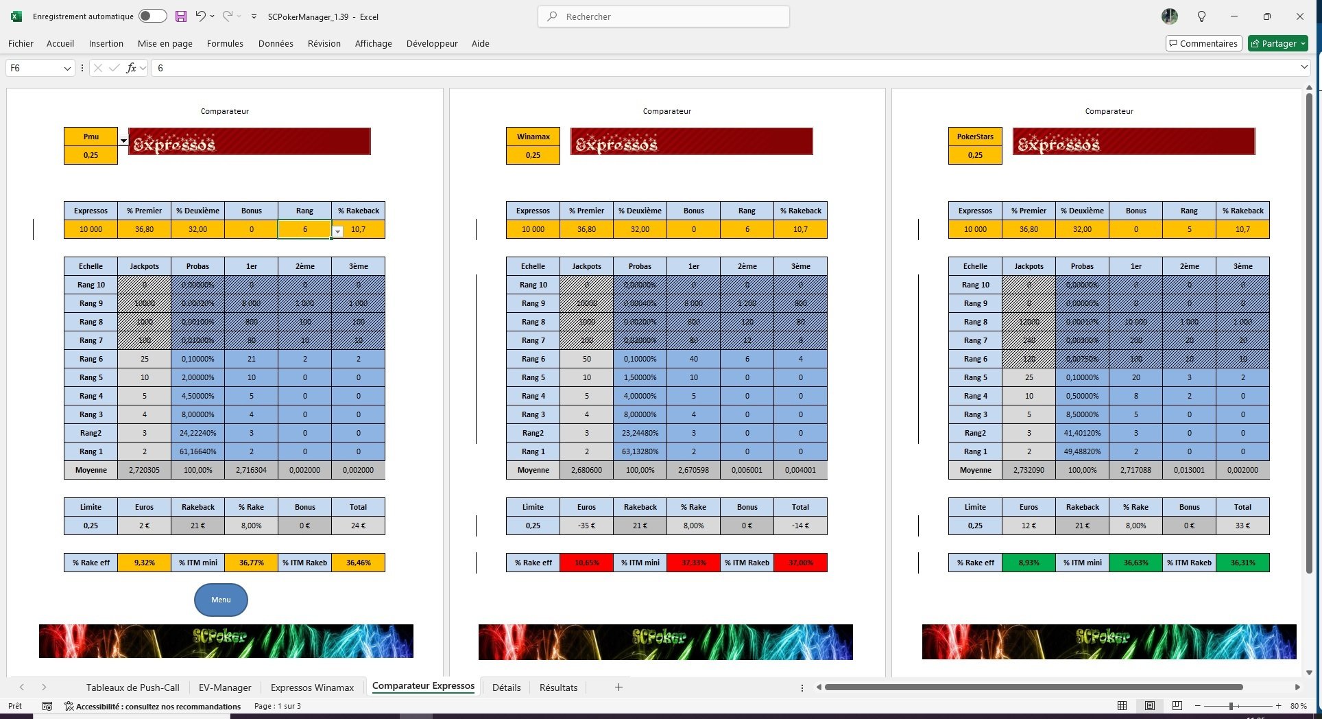Switch to Page Layout view icon
1322x719 pixels.
click(1150, 706)
